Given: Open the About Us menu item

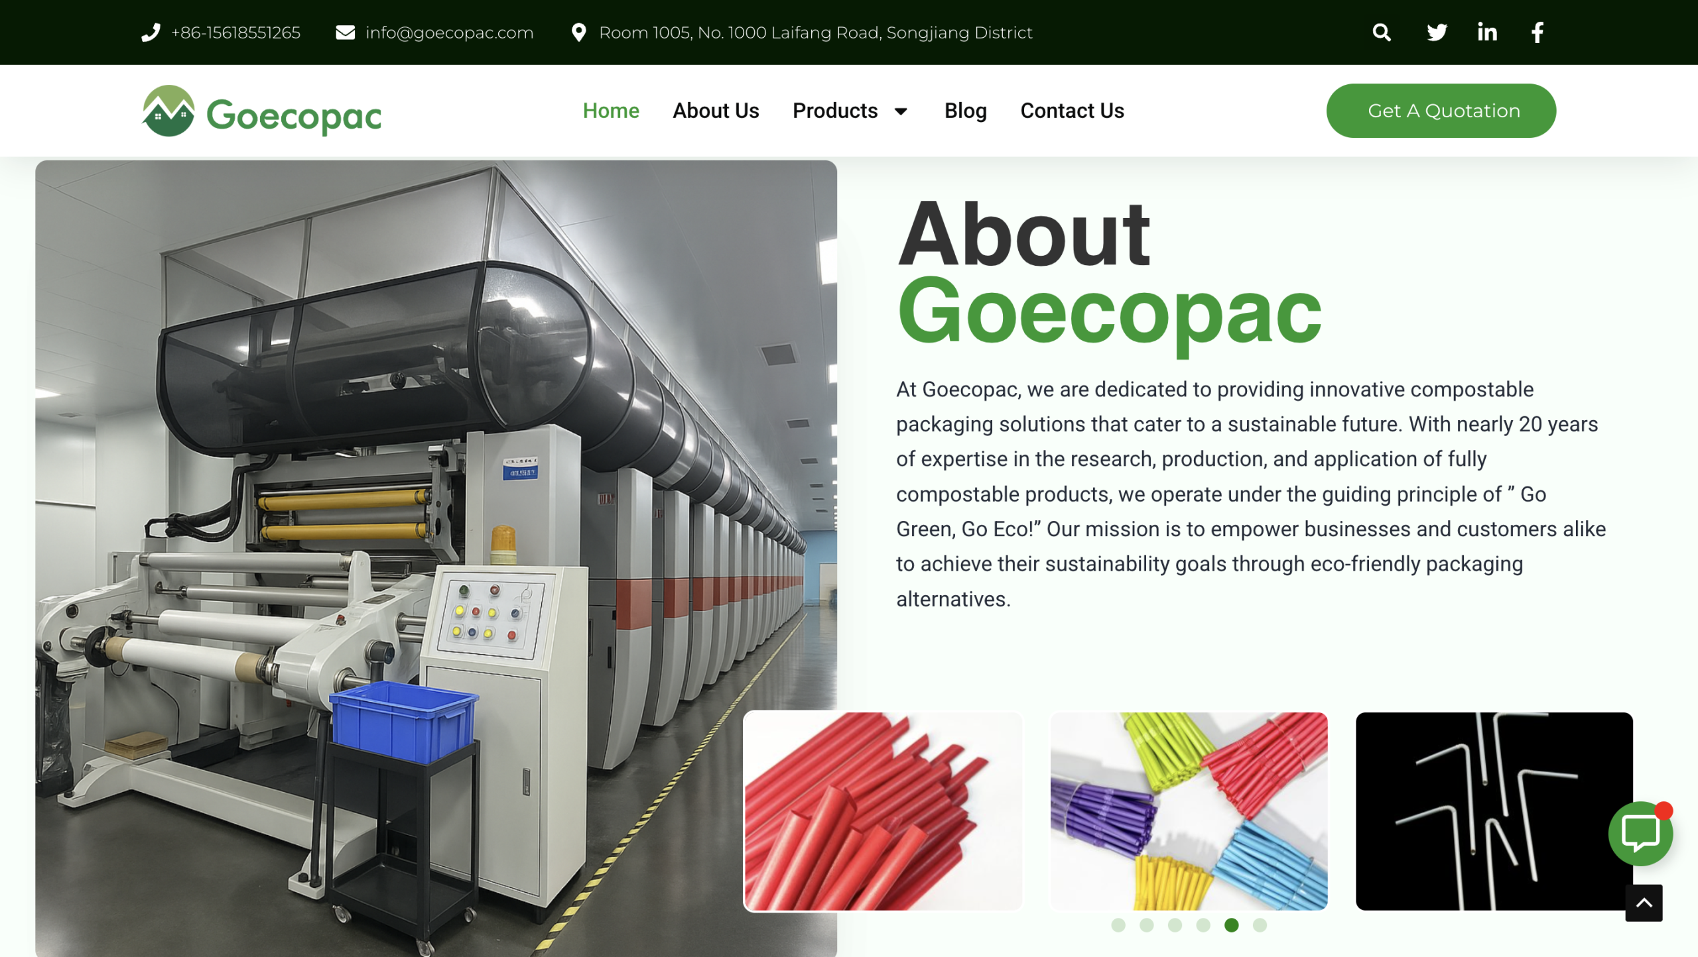Looking at the screenshot, I should [716, 111].
